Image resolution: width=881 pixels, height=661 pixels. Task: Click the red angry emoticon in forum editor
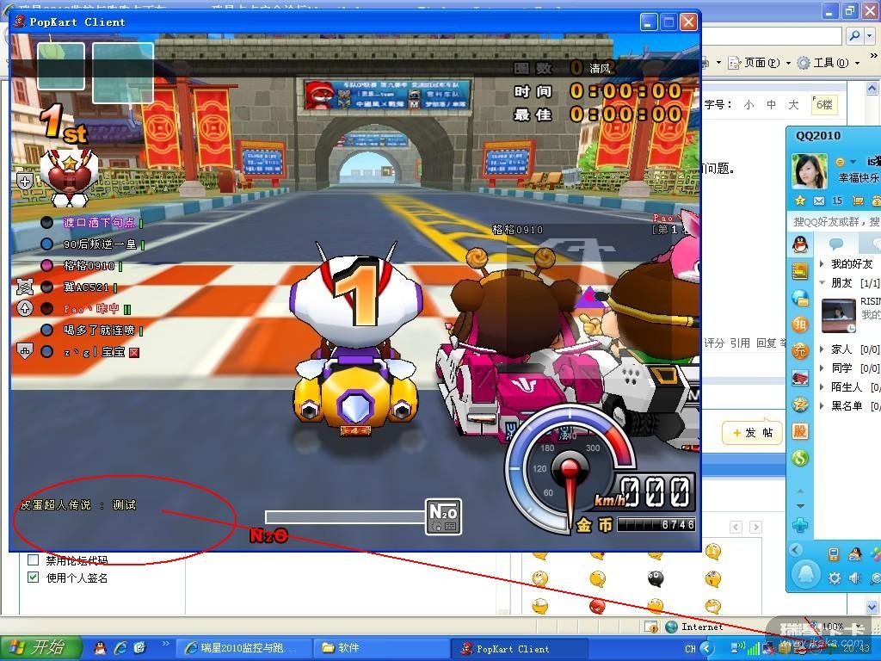(597, 605)
